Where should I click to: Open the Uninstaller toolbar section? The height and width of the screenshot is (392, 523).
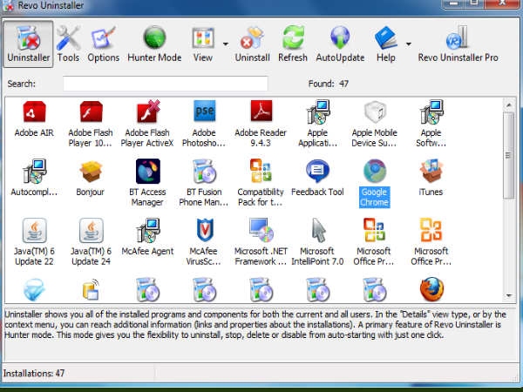coord(28,44)
